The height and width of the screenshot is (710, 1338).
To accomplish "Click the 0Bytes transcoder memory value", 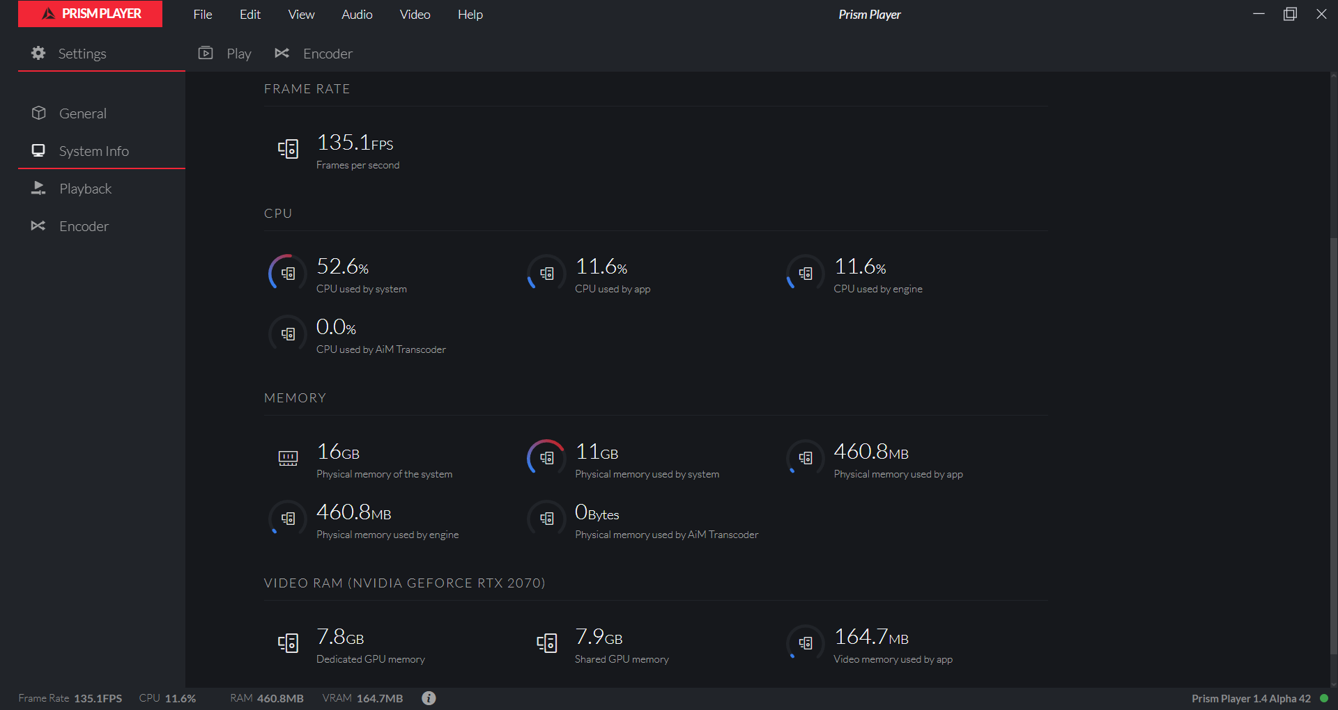I will point(597,512).
